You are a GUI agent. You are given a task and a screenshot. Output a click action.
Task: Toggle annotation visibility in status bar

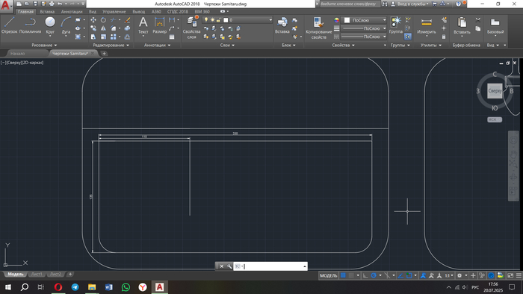[423, 275]
